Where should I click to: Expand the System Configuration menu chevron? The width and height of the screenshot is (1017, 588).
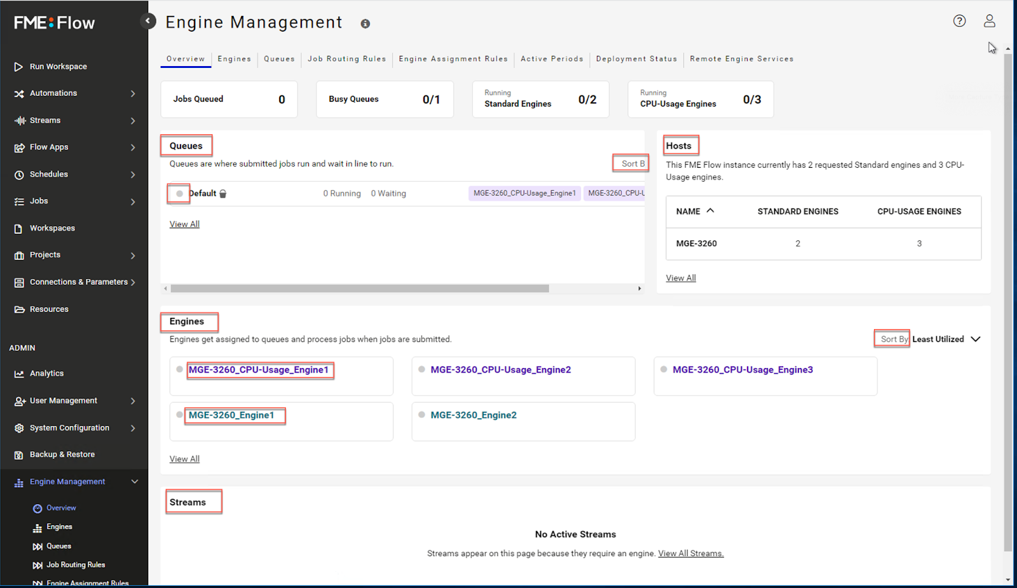[x=133, y=428]
